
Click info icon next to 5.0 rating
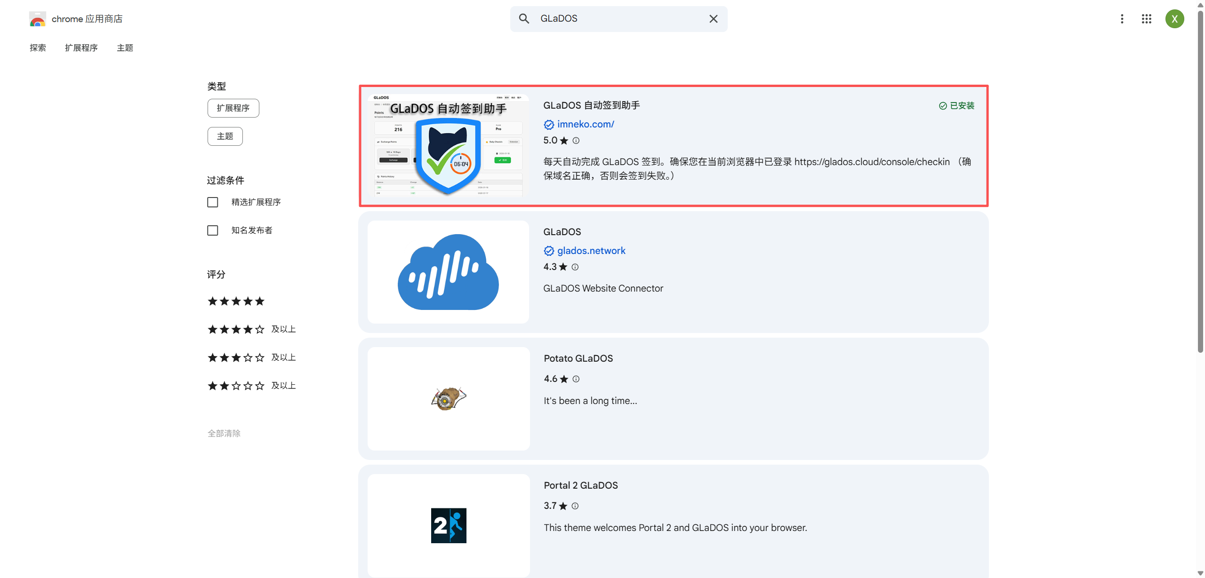click(576, 141)
